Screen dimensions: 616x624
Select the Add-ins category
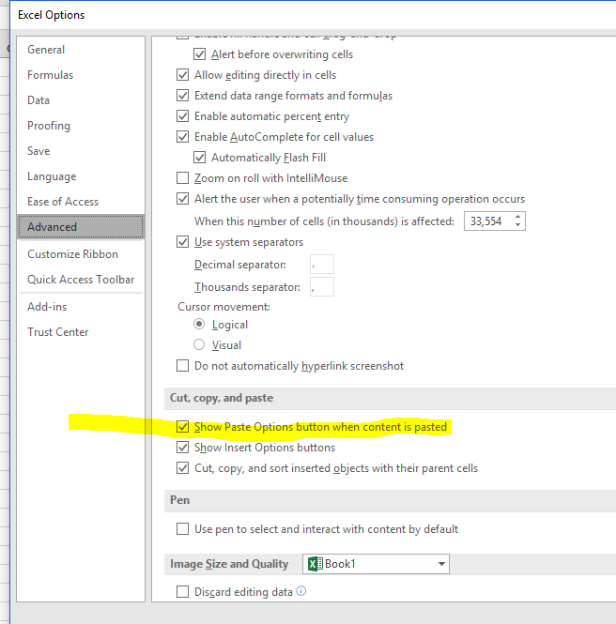[47, 307]
